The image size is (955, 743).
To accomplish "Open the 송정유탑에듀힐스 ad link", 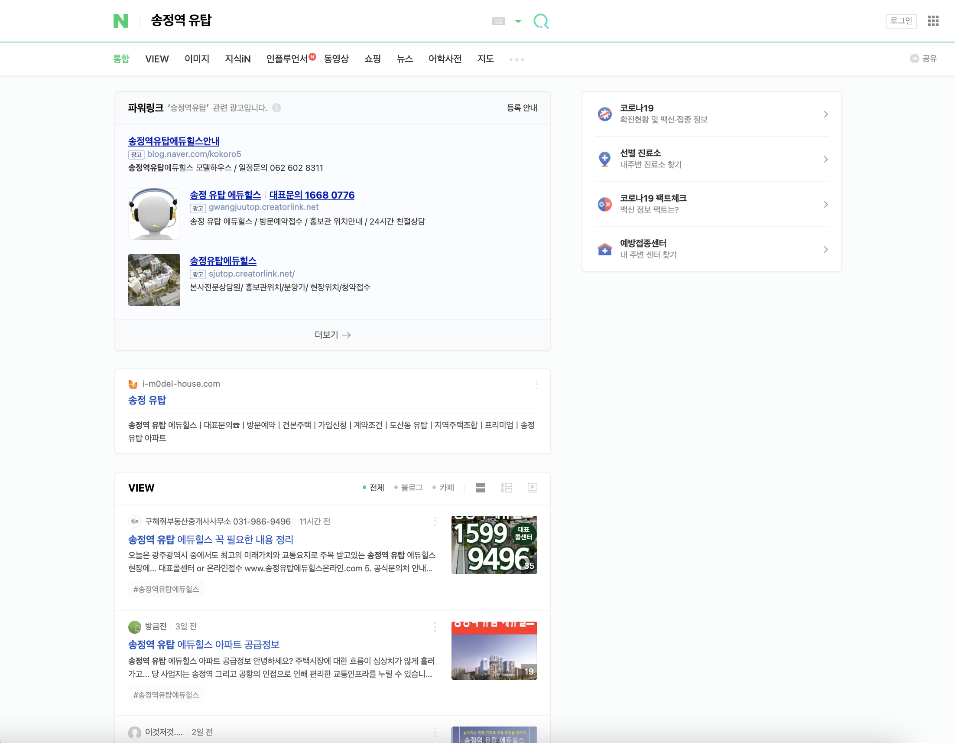I will 223,261.
